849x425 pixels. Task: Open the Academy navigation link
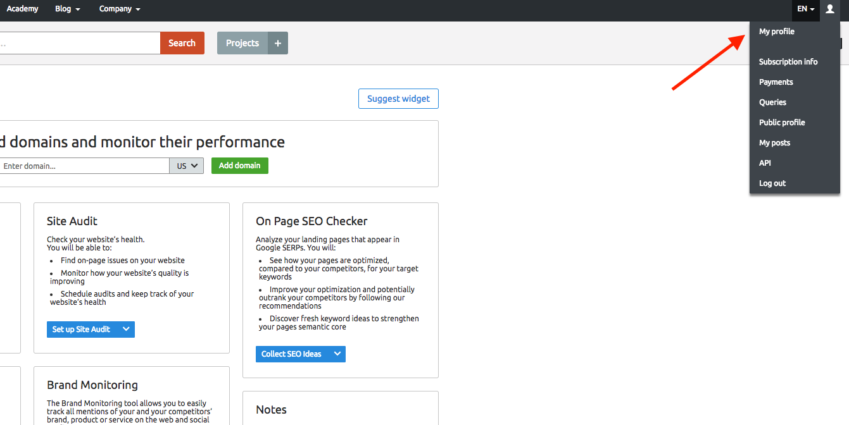23,9
